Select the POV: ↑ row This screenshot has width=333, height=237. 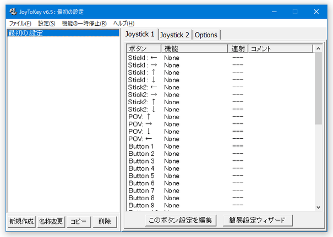pos(221,117)
